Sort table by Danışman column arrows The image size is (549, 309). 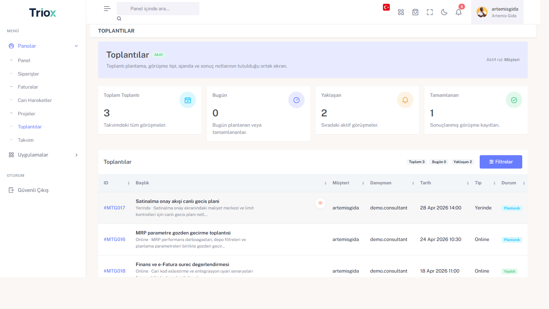(413, 183)
